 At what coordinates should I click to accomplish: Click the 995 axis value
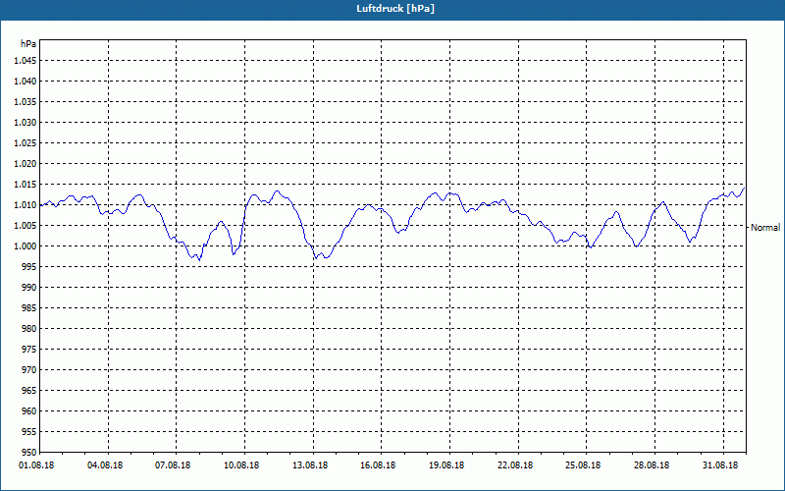[29, 266]
